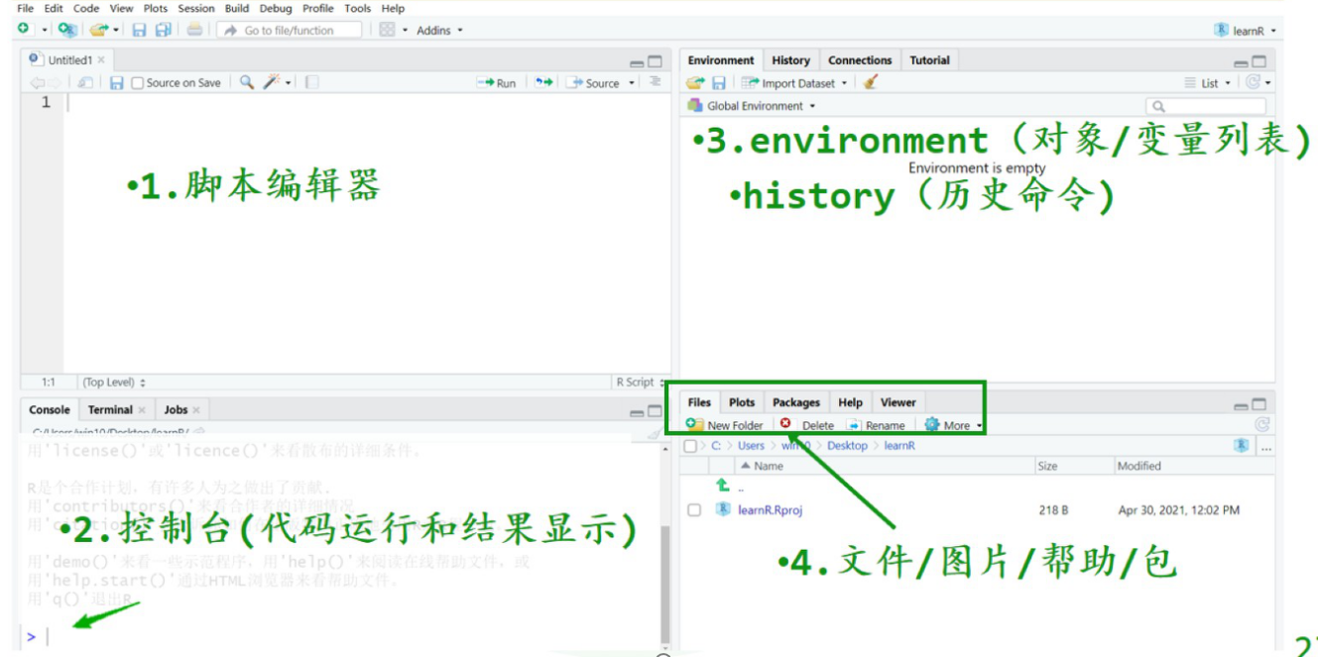Image resolution: width=1318 pixels, height=657 pixels.
Task: Open the Session menu
Action: pos(196,8)
